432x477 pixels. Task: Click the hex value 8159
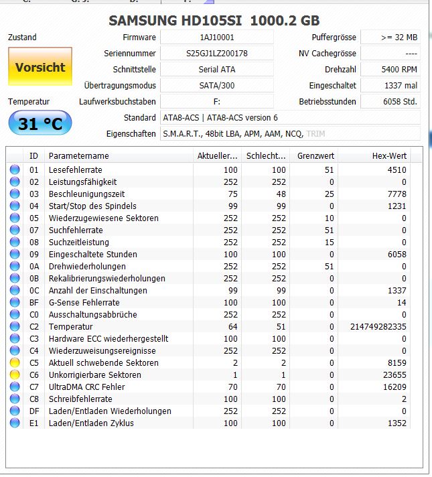397,362
